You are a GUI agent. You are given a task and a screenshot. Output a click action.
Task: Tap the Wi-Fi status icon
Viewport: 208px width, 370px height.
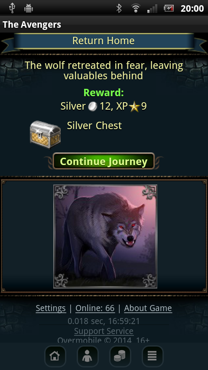[x=136, y=9]
